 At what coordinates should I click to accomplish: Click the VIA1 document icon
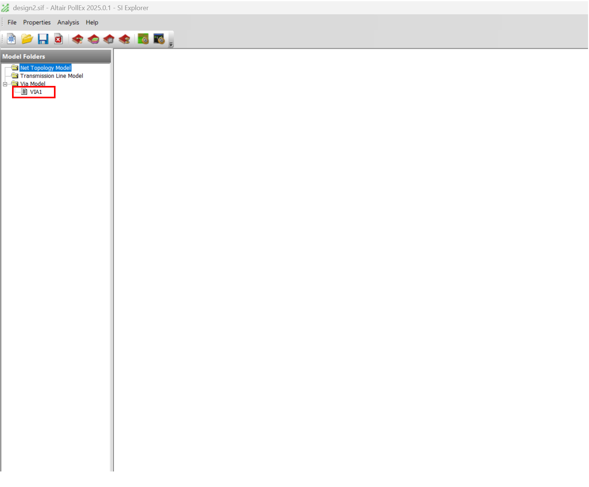(x=24, y=92)
